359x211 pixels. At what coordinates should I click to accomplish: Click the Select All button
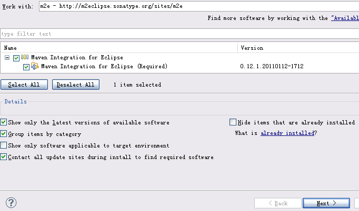pos(24,85)
